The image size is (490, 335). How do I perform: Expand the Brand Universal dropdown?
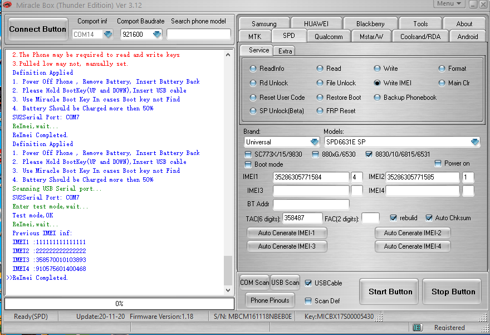(315, 142)
